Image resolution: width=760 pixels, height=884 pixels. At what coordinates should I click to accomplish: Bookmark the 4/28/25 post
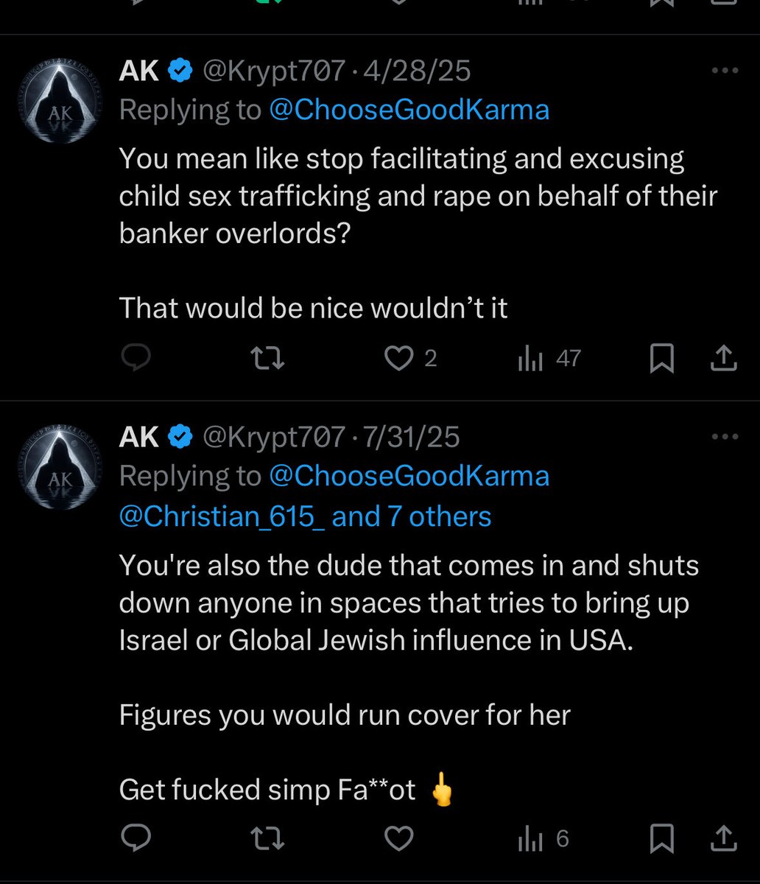662,359
